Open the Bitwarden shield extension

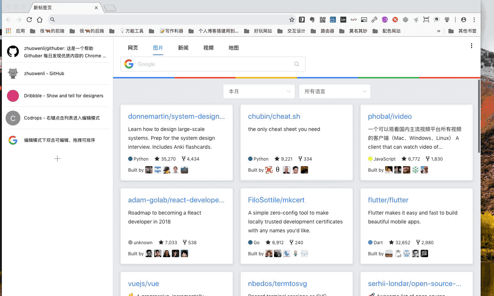coord(302,20)
